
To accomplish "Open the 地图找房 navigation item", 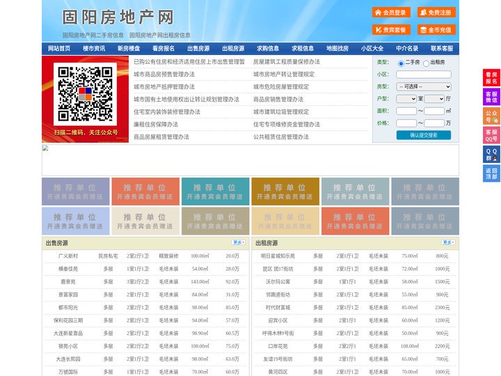I will (x=337, y=49).
